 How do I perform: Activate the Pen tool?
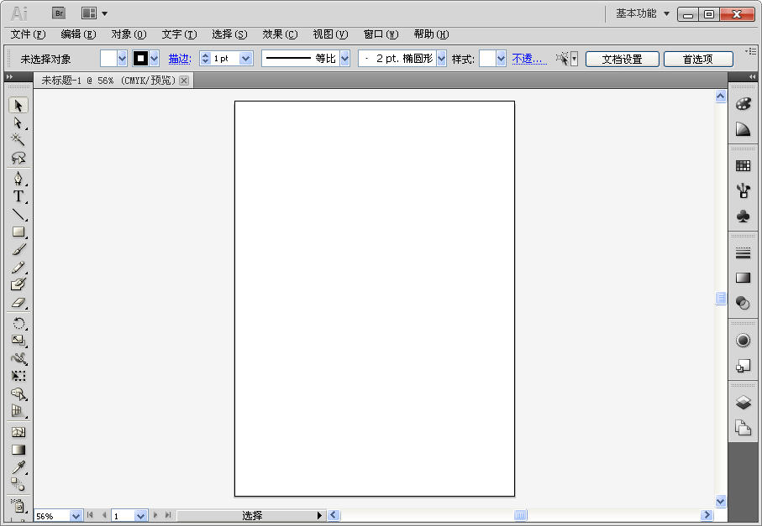18,177
